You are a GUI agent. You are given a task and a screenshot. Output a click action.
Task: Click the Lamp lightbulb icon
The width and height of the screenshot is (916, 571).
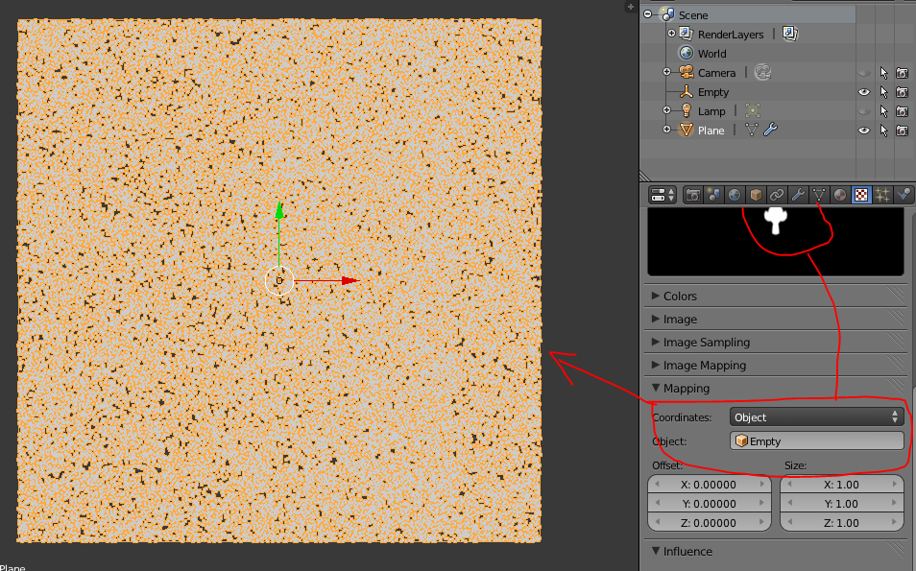point(686,110)
